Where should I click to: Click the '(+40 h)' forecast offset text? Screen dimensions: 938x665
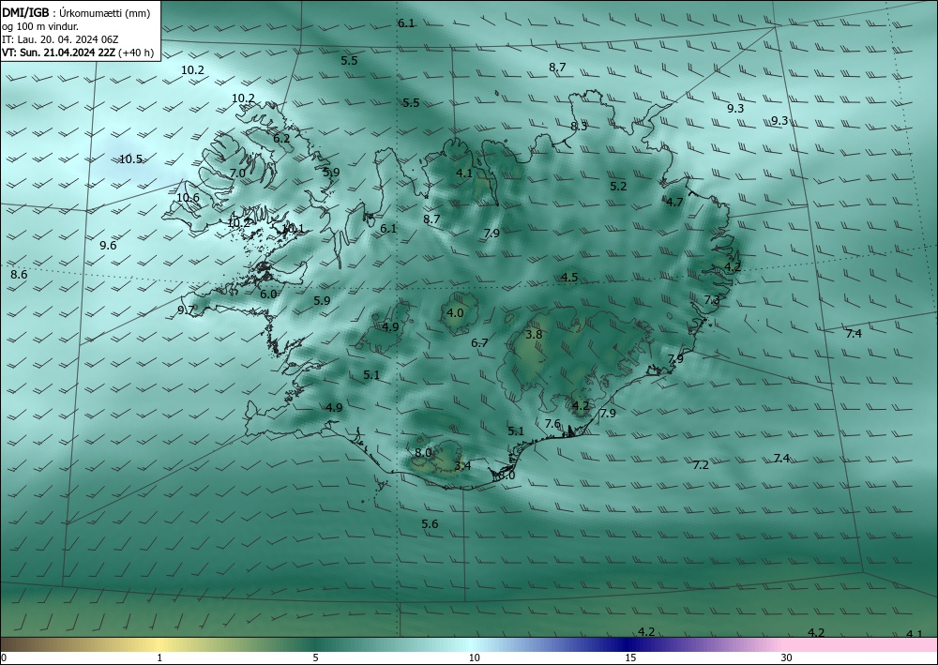point(136,53)
